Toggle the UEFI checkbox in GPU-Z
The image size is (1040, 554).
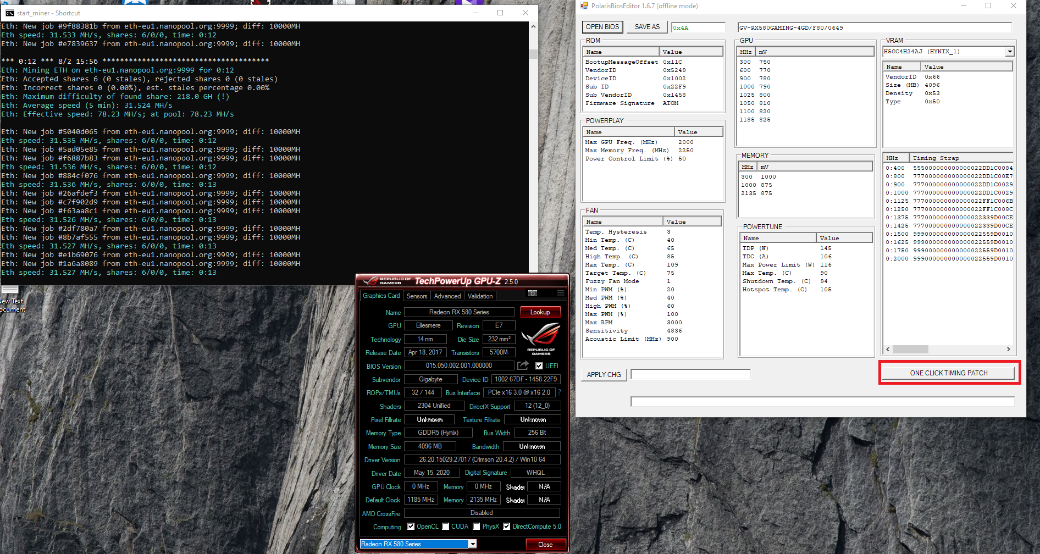point(539,366)
